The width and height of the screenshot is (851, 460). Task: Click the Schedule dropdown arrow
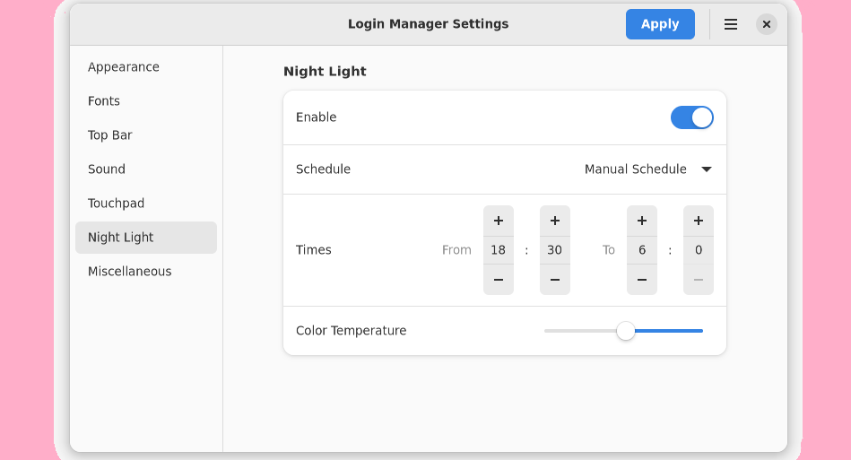[x=706, y=169]
